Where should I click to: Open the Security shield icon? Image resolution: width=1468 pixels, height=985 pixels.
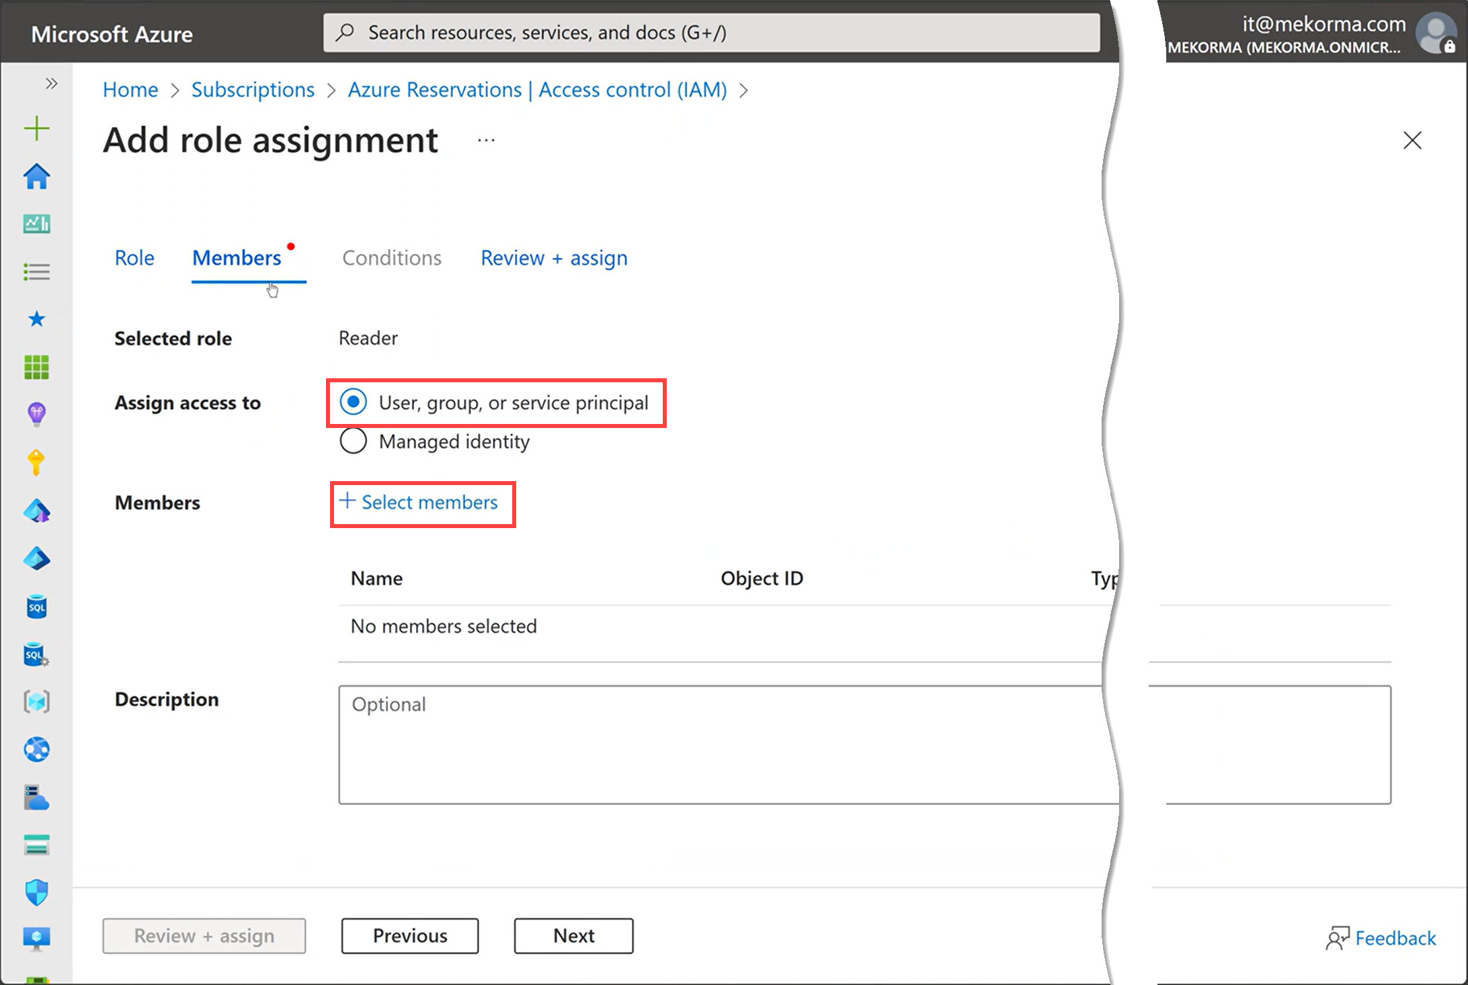point(36,892)
